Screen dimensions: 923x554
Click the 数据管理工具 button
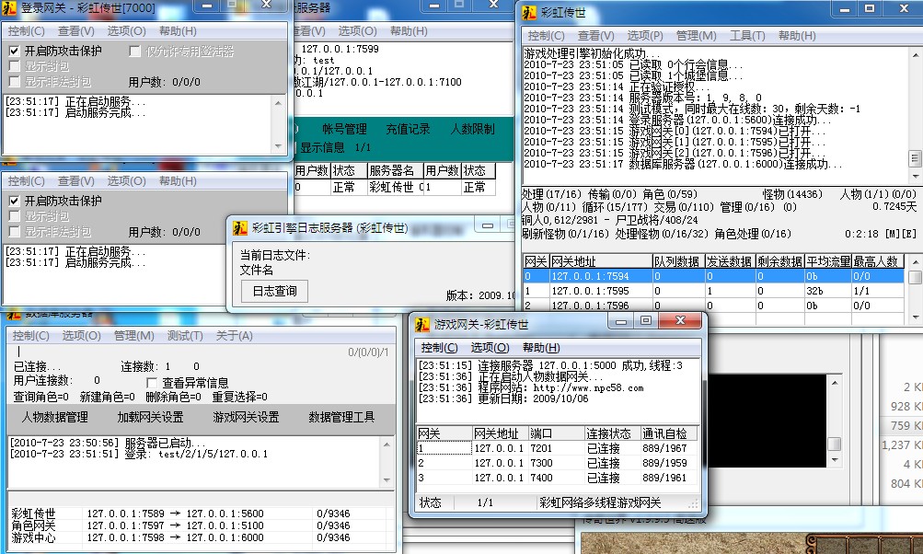341,417
